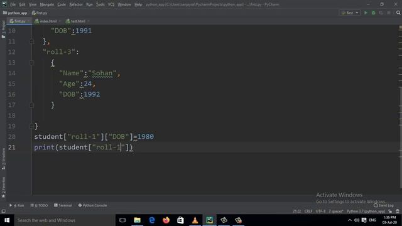This screenshot has height=226, width=402.
Task: Open the Windows Start menu
Action: coord(7,220)
